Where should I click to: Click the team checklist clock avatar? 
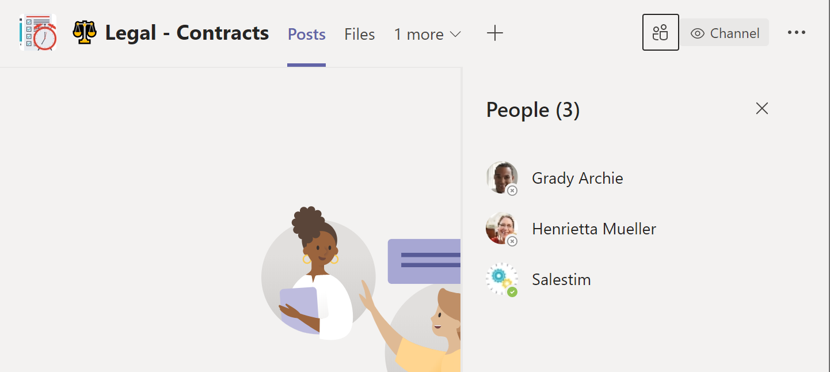pyautogui.click(x=38, y=32)
